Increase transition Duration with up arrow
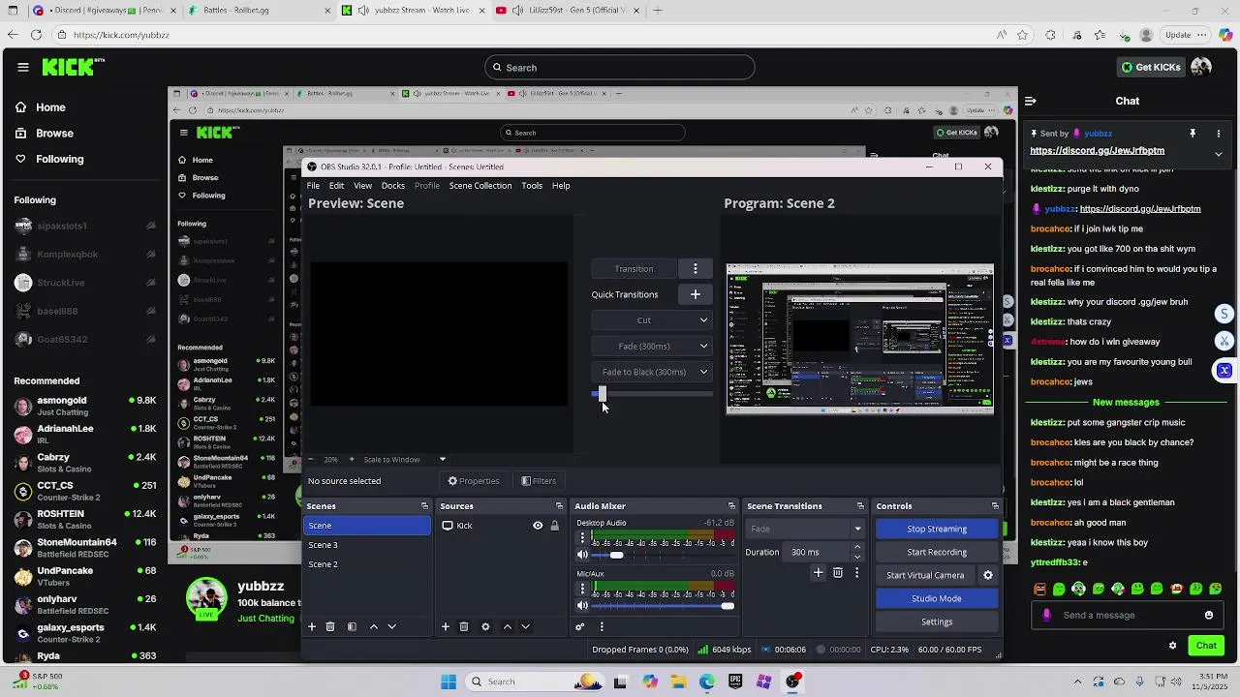1240x697 pixels. pos(857,547)
